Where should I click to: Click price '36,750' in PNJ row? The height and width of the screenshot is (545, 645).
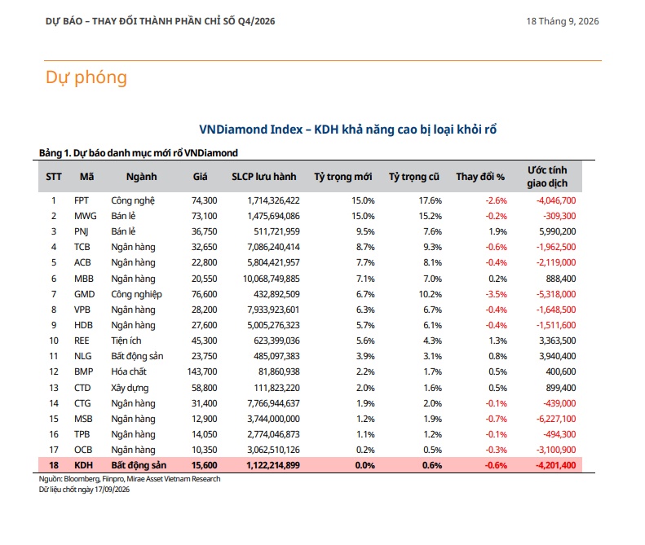[x=205, y=231]
